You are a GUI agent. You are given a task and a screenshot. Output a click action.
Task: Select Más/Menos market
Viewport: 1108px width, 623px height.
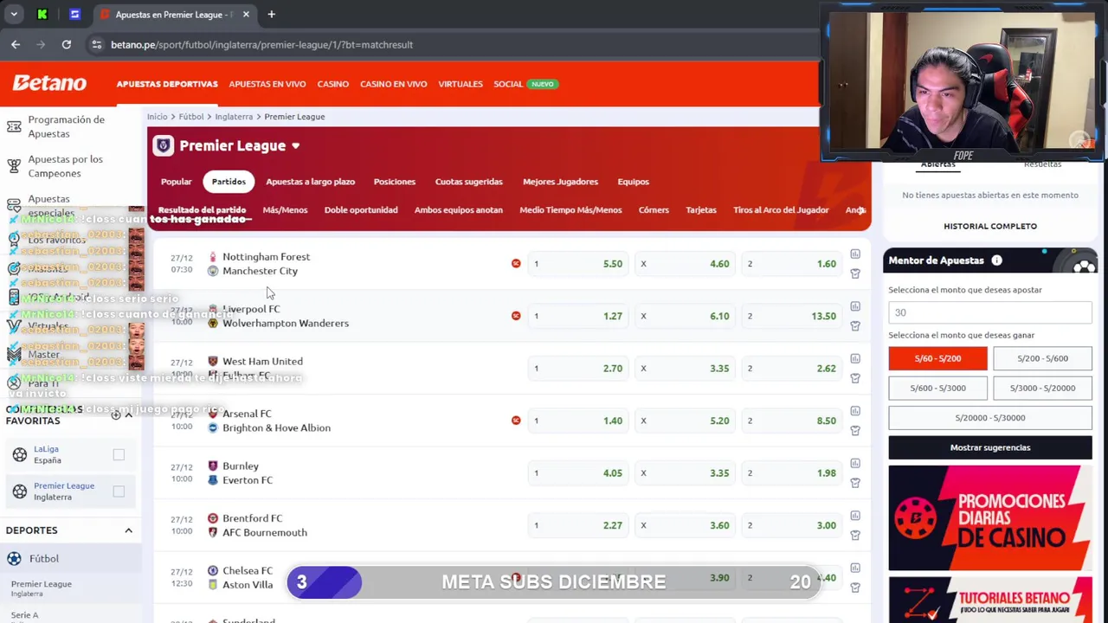click(285, 210)
